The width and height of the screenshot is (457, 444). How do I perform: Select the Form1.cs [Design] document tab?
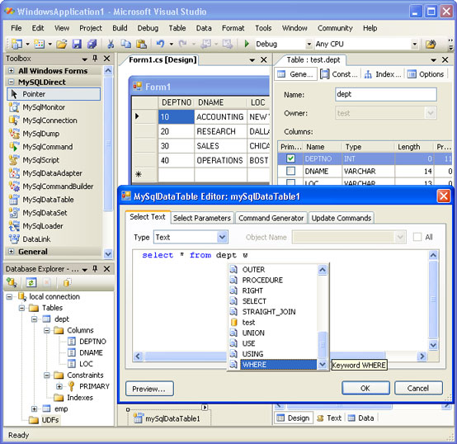point(163,59)
